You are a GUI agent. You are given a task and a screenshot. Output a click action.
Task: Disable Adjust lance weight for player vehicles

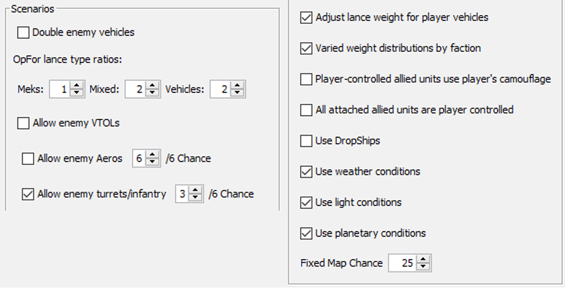tap(306, 18)
